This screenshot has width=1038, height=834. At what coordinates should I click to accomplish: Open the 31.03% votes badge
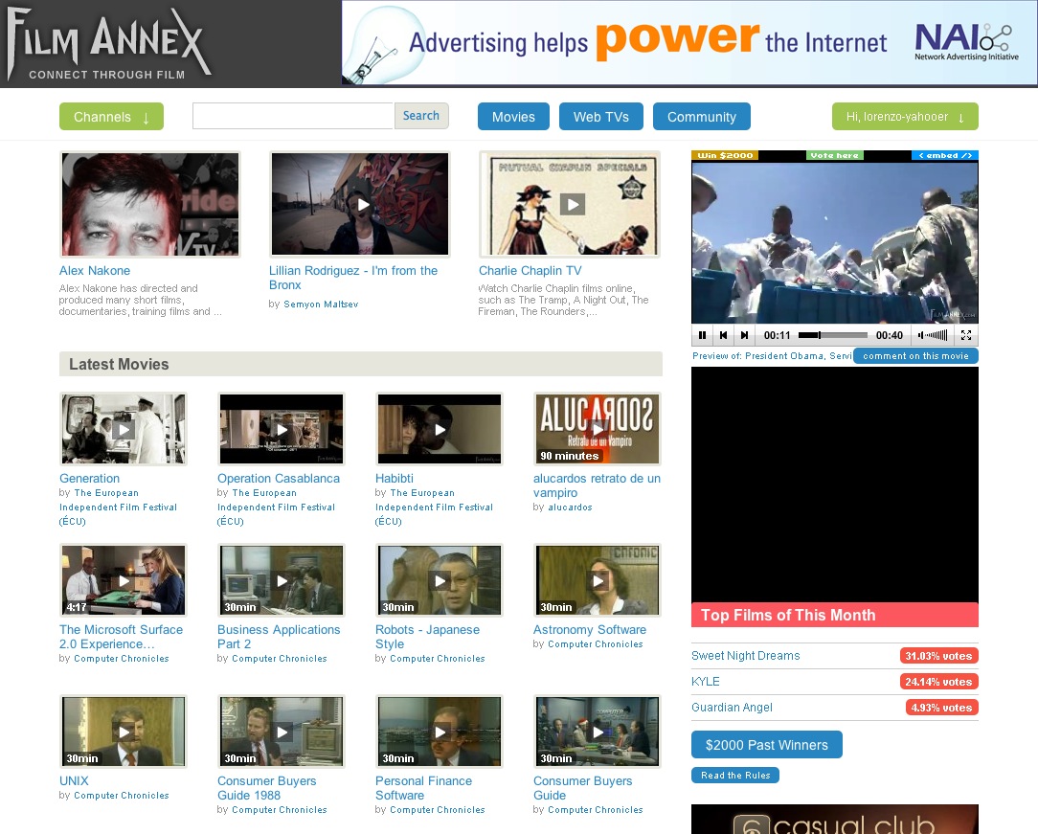(x=938, y=656)
